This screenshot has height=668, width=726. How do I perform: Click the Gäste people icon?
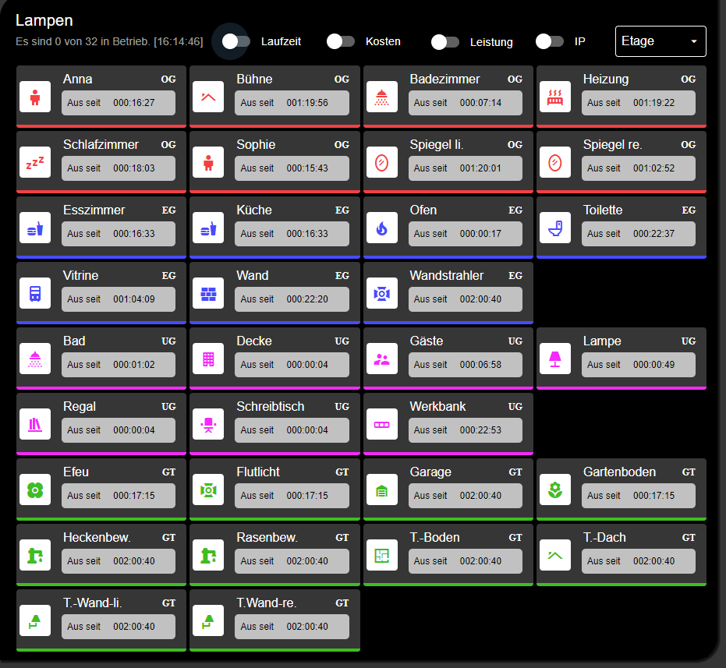coord(381,359)
